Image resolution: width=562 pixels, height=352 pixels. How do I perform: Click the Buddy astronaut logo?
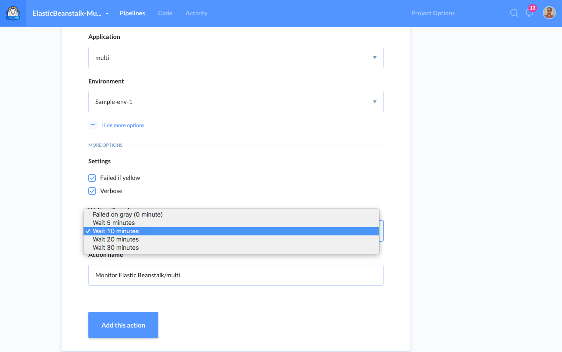13,13
